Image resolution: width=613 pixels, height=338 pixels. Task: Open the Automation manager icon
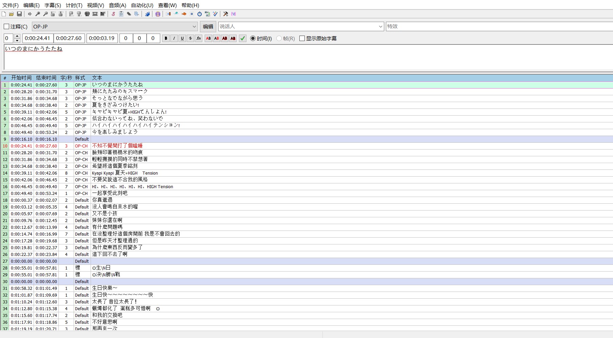click(x=147, y=14)
